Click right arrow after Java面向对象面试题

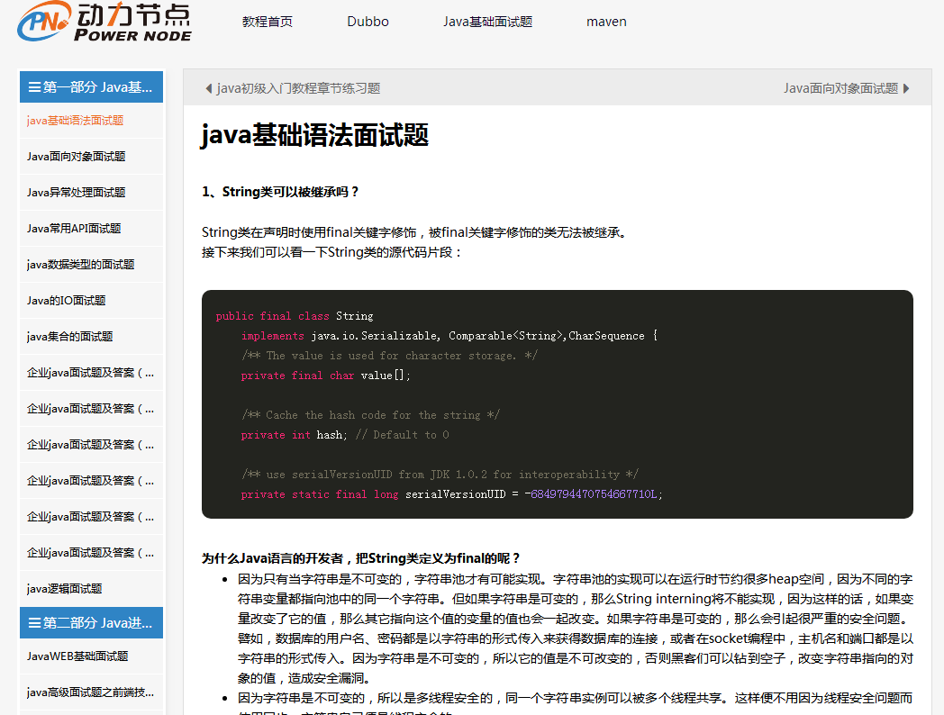pos(906,88)
